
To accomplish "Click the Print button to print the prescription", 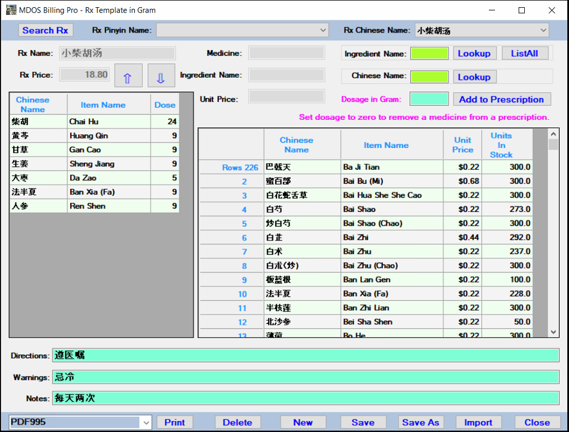I will 175,422.
